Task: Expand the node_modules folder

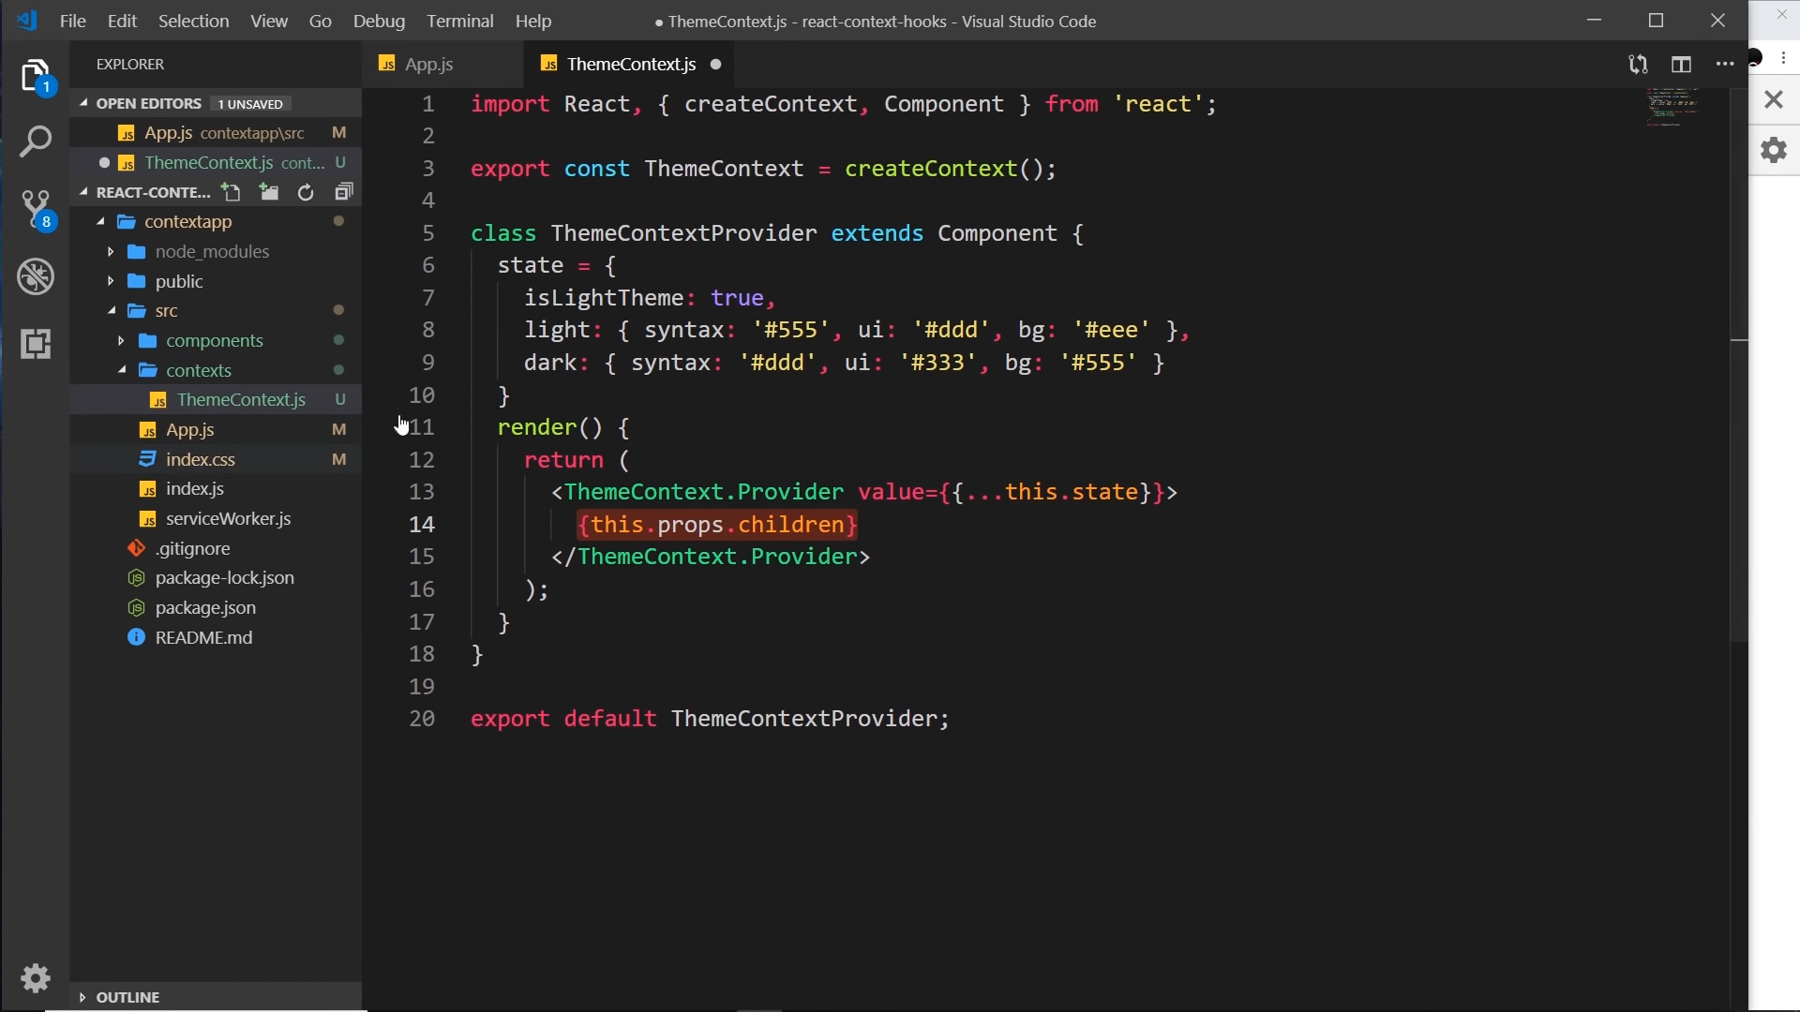Action: pyautogui.click(x=212, y=252)
